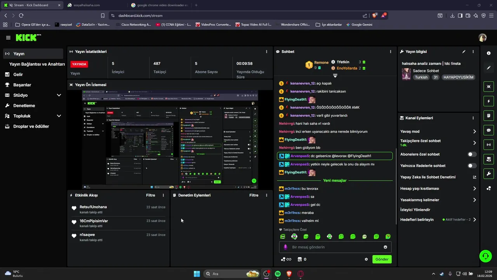Click İzleyici Yönlendir
Viewport: 497px width, 280px height.
click(x=415, y=210)
